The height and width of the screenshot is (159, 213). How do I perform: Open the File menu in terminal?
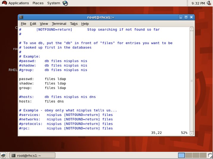pyautogui.click(x=23, y=24)
